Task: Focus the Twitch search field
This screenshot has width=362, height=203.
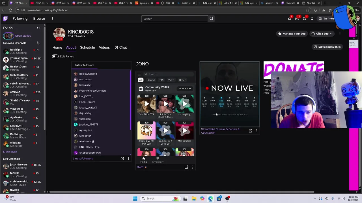Action: click(174, 19)
